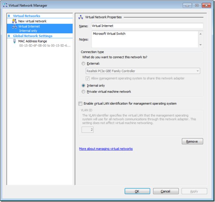The width and height of the screenshot is (215, 202).
Task: Collapse the Global Network Settings section chevron
Action: 9,36
